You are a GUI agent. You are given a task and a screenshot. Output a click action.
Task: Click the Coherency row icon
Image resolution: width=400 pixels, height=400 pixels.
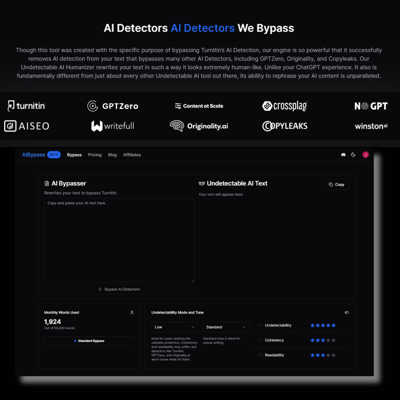tap(261, 340)
